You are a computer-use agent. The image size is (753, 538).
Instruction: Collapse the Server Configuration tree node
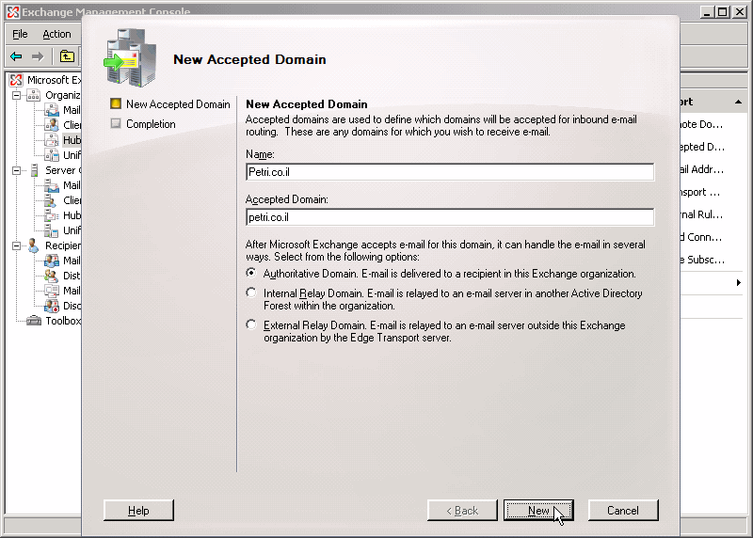[16, 170]
